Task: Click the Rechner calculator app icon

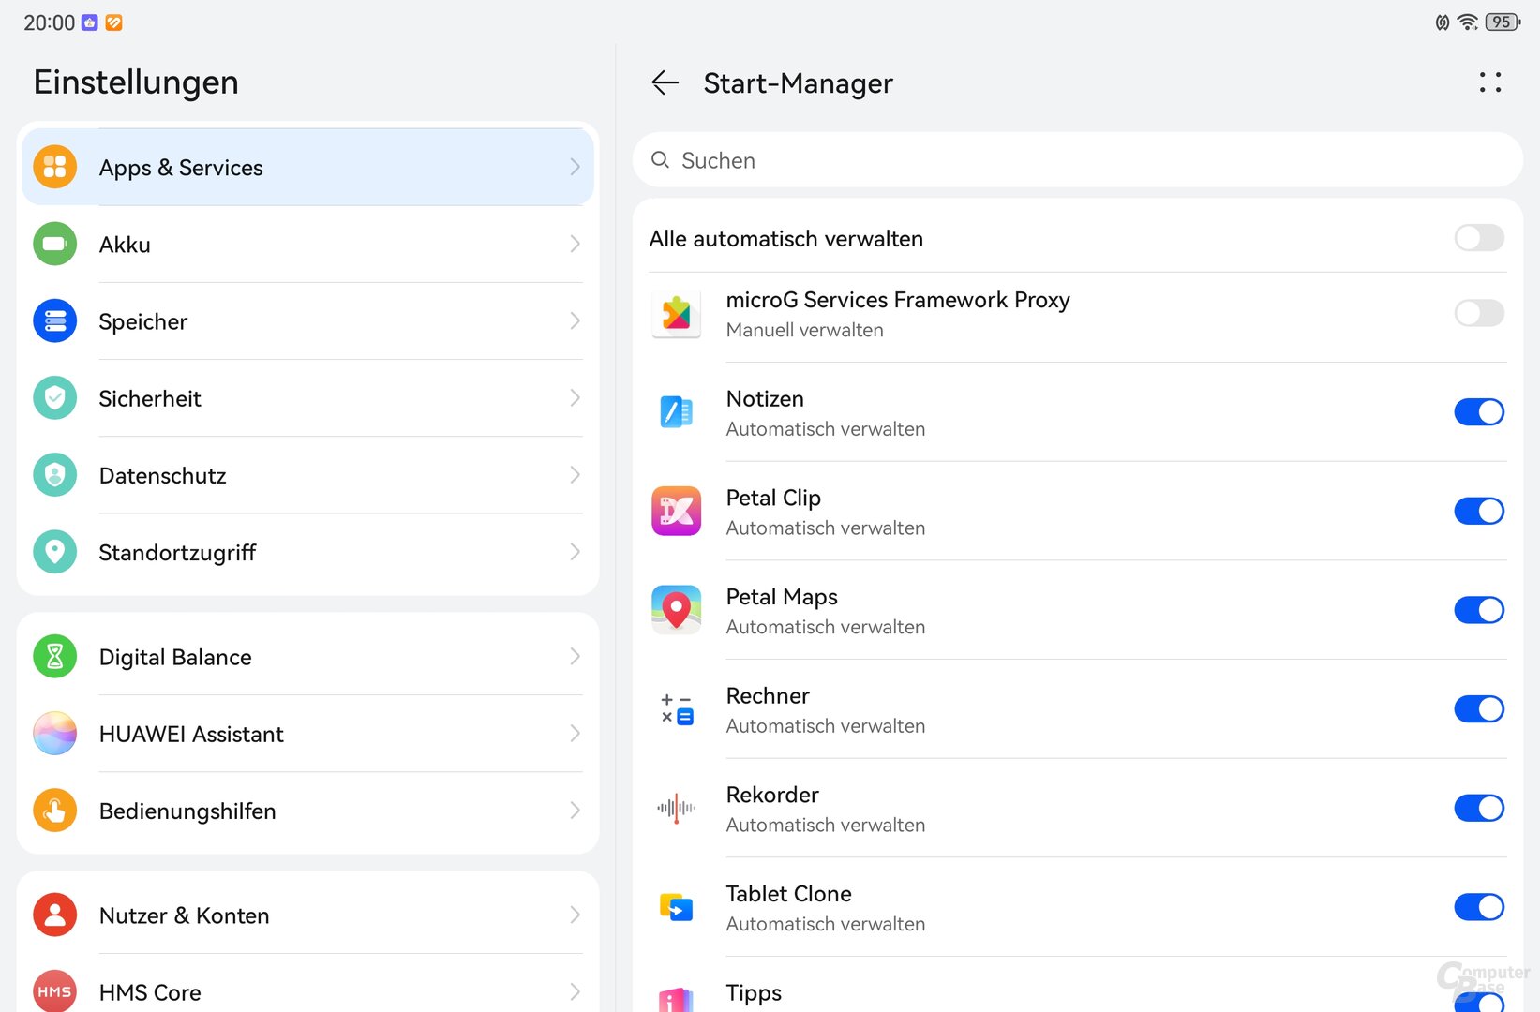Action: tap(676, 709)
